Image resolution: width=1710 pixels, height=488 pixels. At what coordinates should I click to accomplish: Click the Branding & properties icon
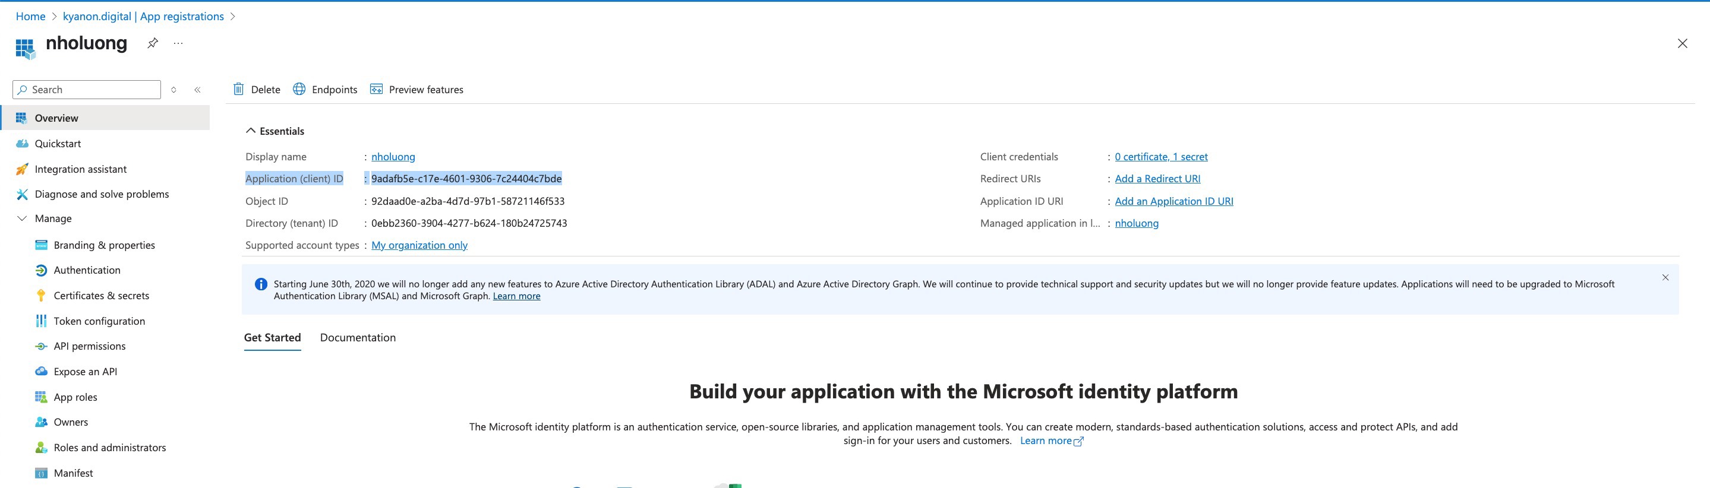41,245
